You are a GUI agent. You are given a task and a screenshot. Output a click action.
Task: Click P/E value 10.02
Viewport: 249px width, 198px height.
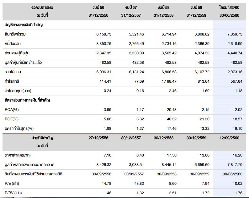click(x=238, y=184)
